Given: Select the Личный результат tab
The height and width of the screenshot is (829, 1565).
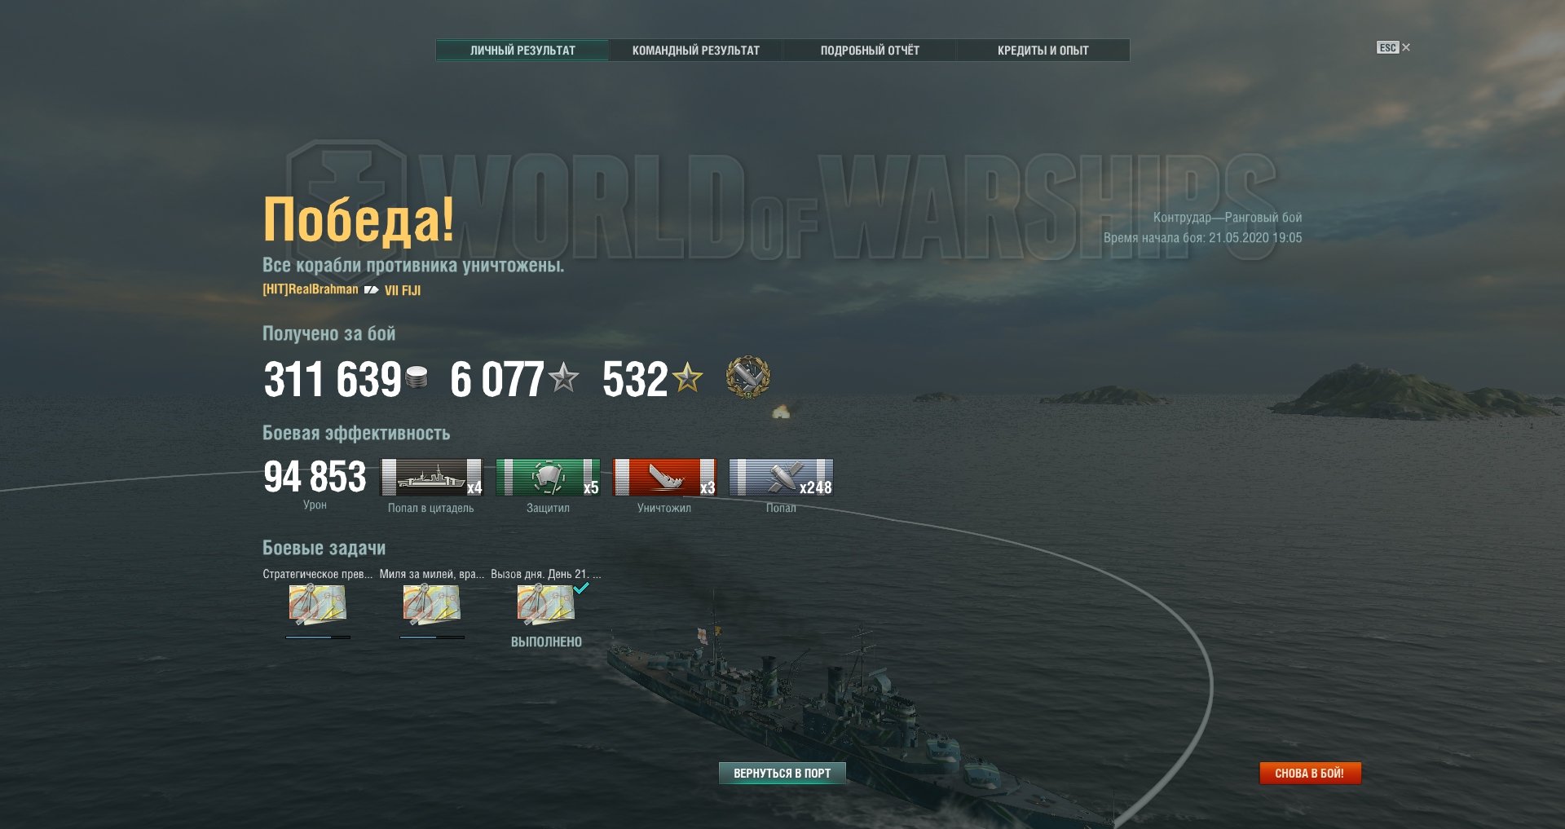Looking at the screenshot, I should [522, 51].
